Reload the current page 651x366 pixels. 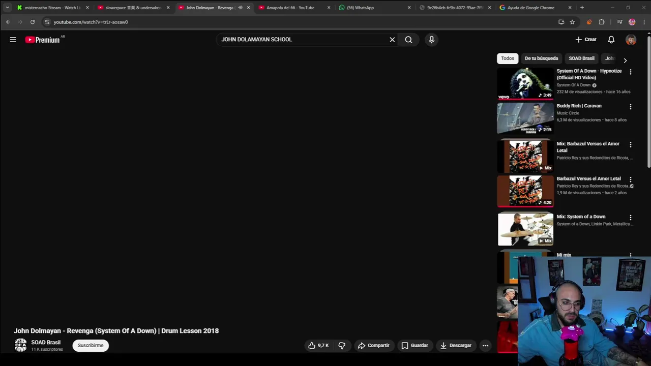tap(33, 22)
